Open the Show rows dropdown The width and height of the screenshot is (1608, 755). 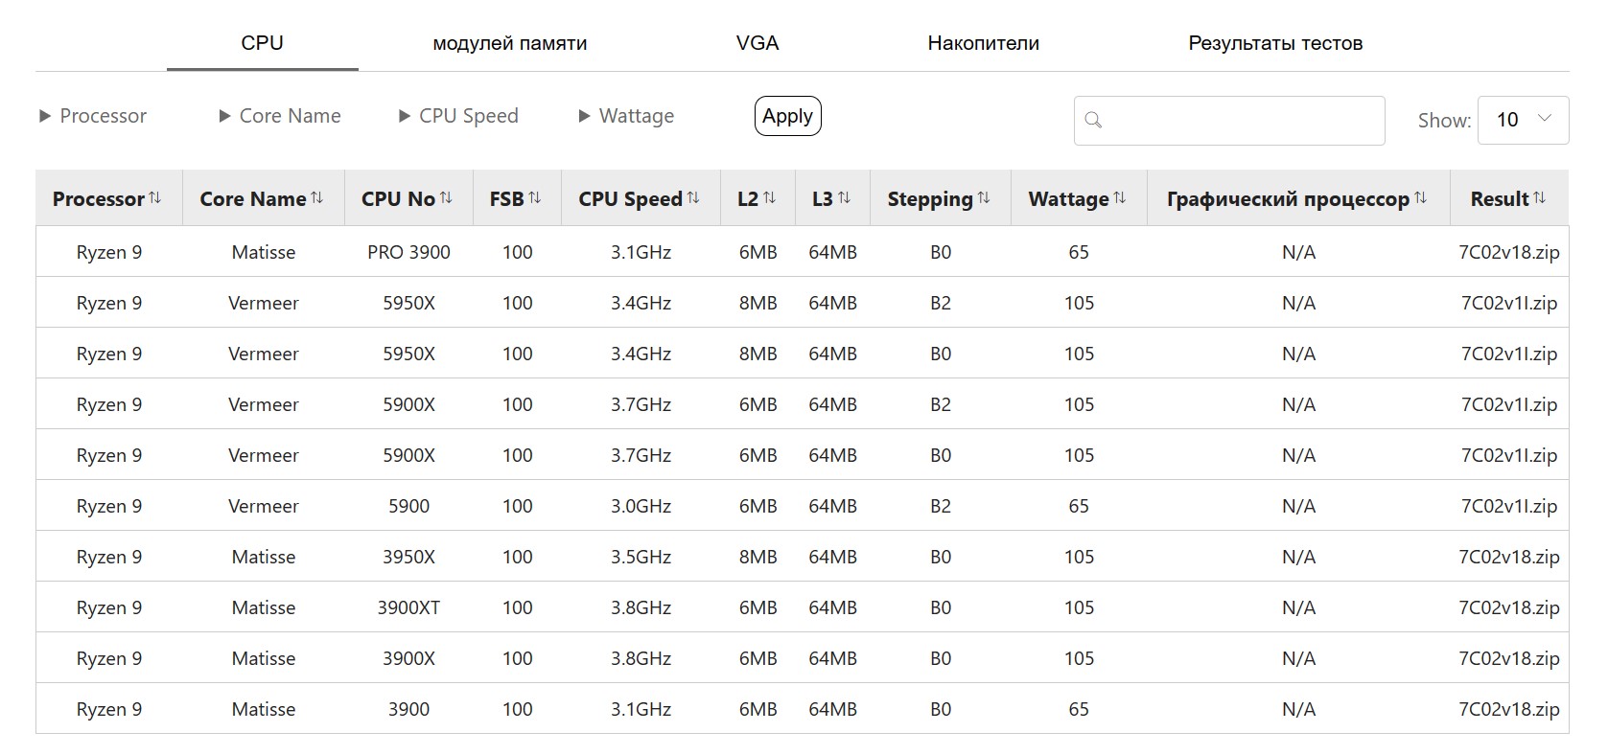click(1524, 120)
